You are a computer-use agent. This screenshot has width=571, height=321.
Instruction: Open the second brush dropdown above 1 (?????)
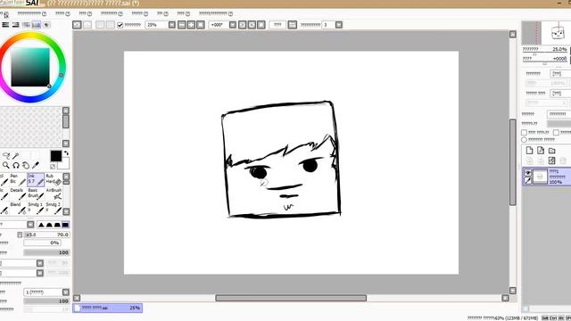(39, 273)
